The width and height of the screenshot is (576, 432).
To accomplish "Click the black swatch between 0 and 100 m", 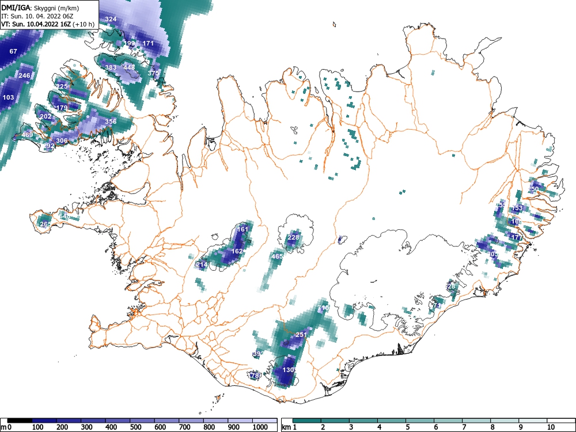I will click(20, 420).
